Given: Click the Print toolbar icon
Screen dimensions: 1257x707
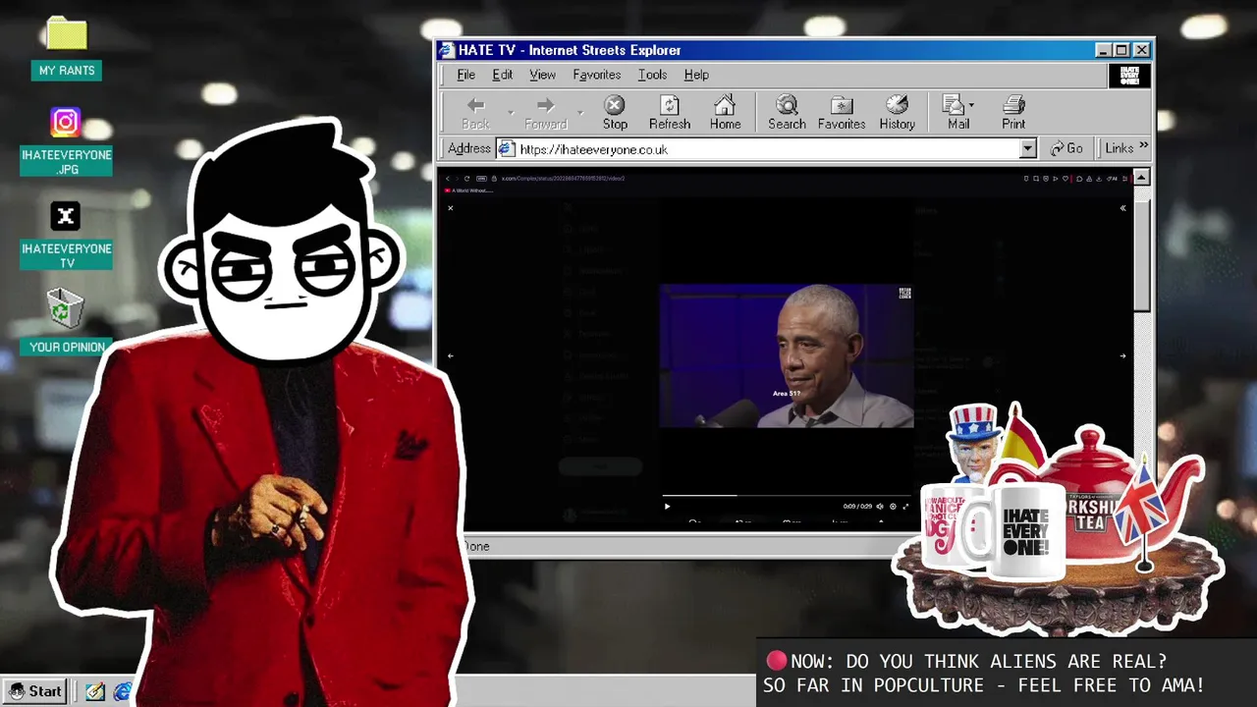Looking at the screenshot, I should pyautogui.click(x=1013, y=113).
